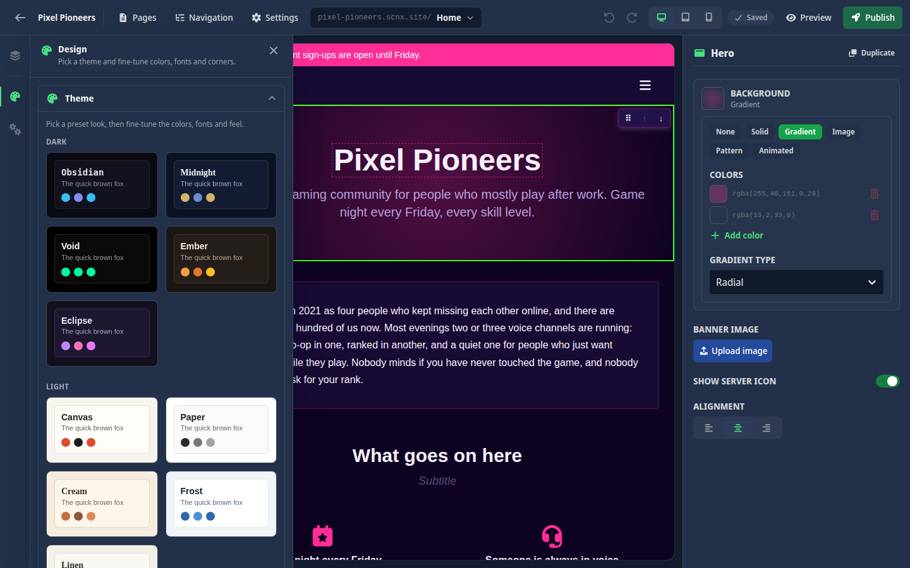Open the gears sidebar icon

[15, 129]
